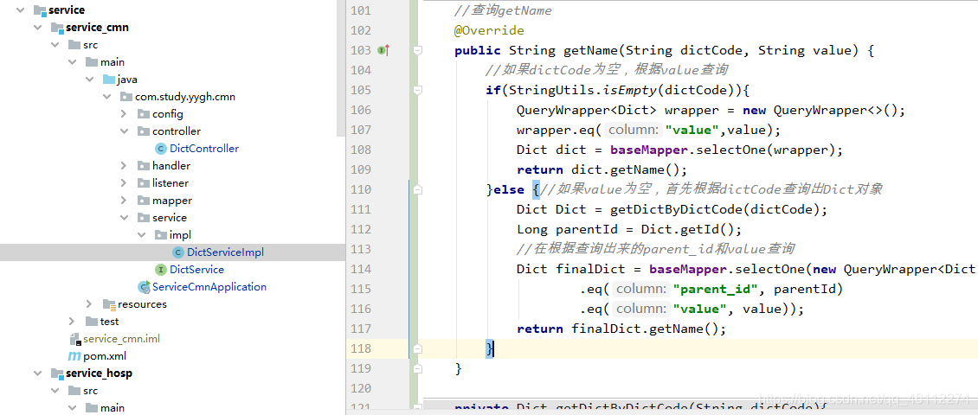
Task: Click the closing brace on line 118
Action: tap(490, 349)
